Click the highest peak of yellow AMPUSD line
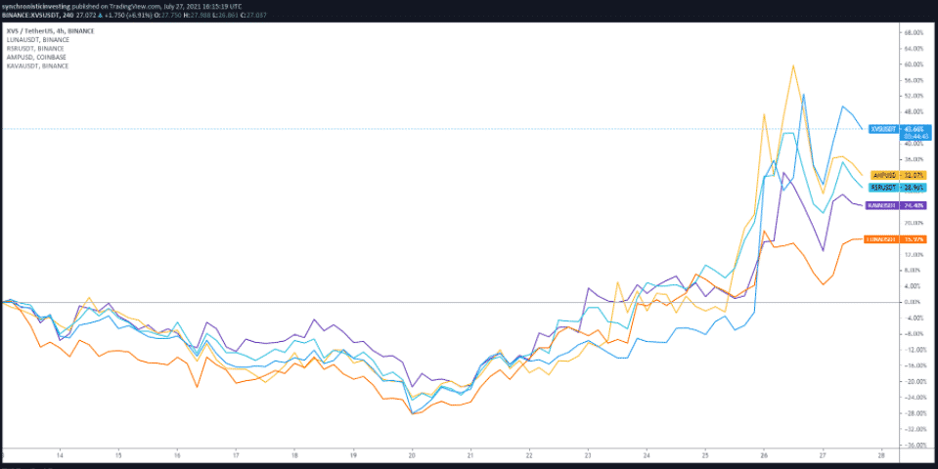This screenshot has width=938, height=469. tap(792, 65)
